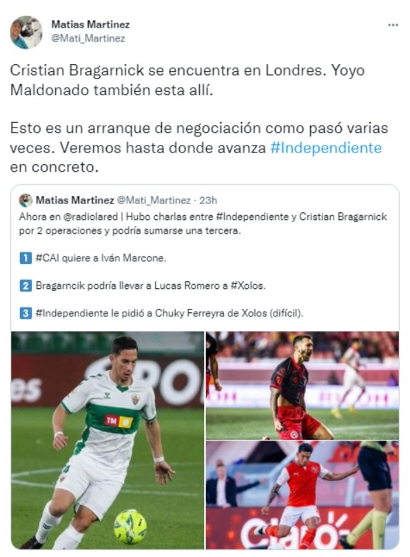The height and width of the screenshot is (557, 410).
Task: Click the small avatar in quoted tweet
Action: pos(25,201)
